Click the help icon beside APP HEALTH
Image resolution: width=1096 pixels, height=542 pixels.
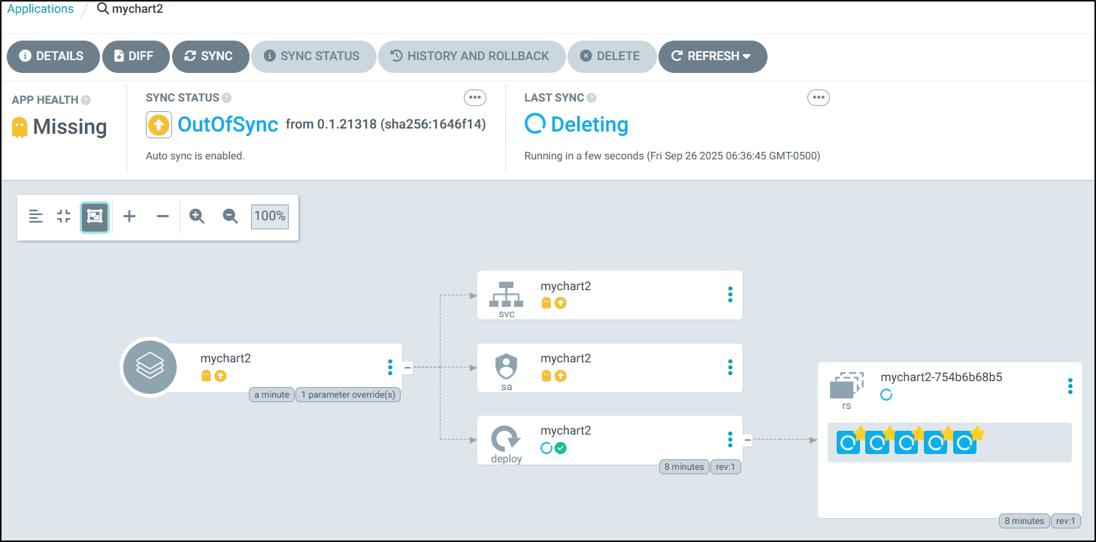(x=86, y=100)
